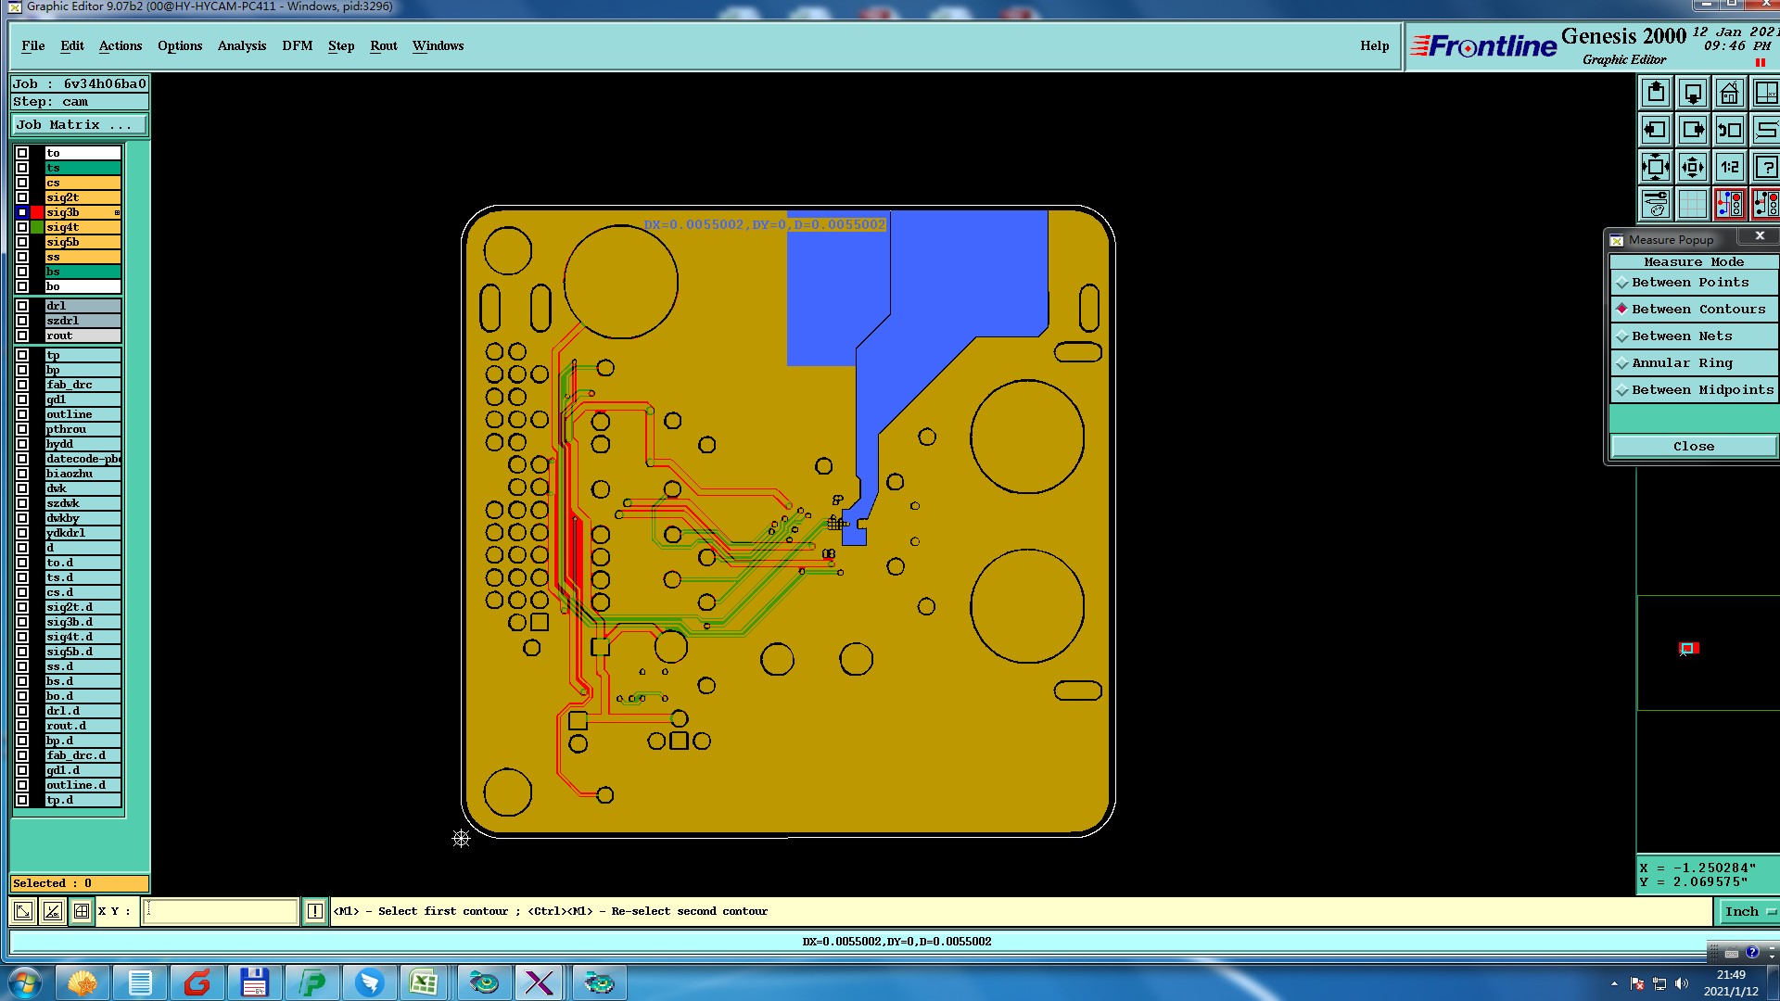Select layer row fab_drc
Viewport: 1780px width, 1001px height.
pos(83,385)
